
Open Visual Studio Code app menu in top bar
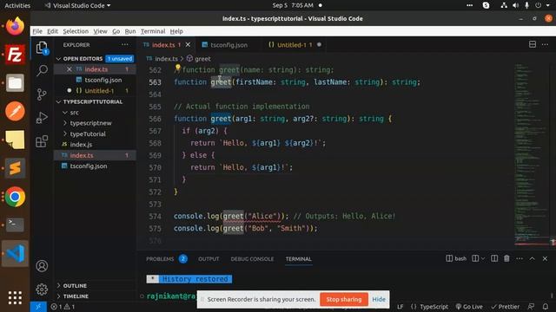(78, 5)
